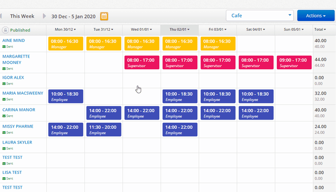
Task: Select Margarette Mooney Sunday 09:00 shift
Action: 294,63
